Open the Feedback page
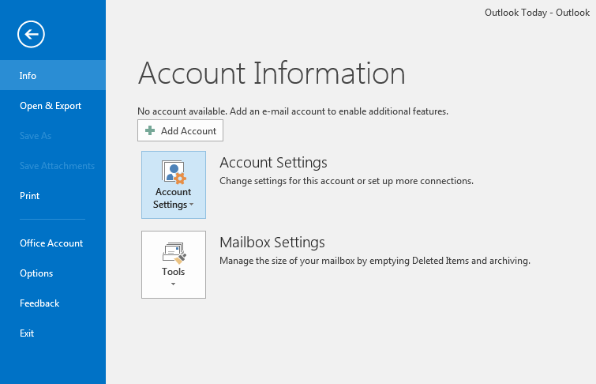Screen dimensions: 596x384 click(x=39, y=303)
